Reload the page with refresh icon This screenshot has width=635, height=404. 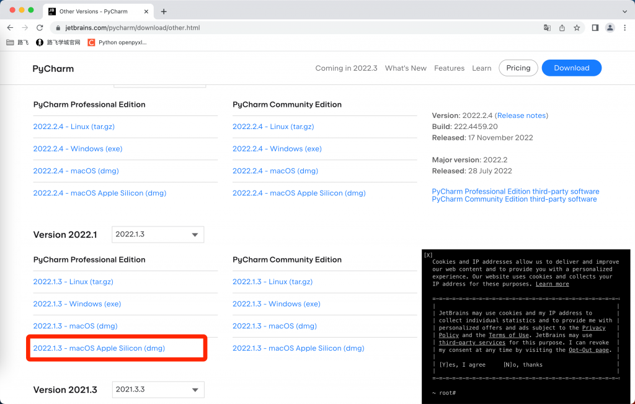pos(40,27)
